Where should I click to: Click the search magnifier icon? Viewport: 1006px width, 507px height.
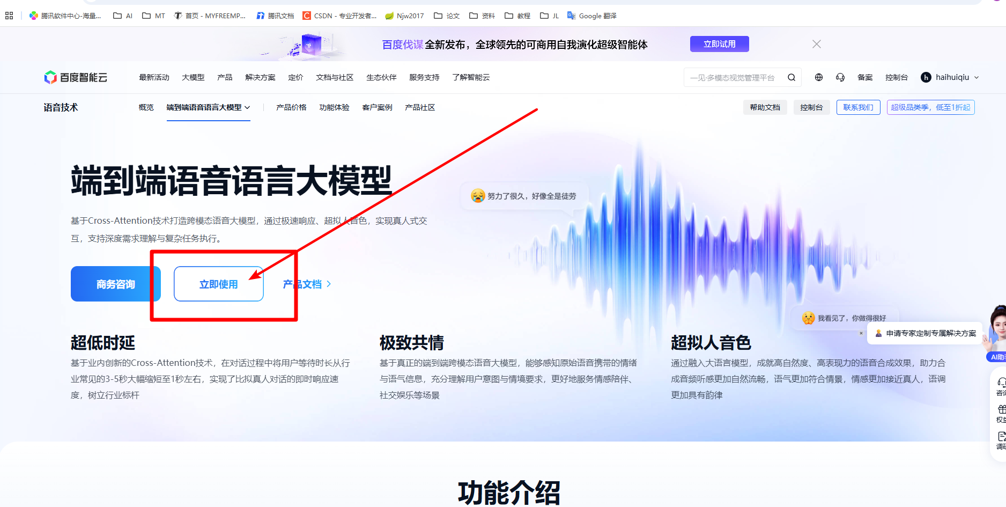[792, 77]
